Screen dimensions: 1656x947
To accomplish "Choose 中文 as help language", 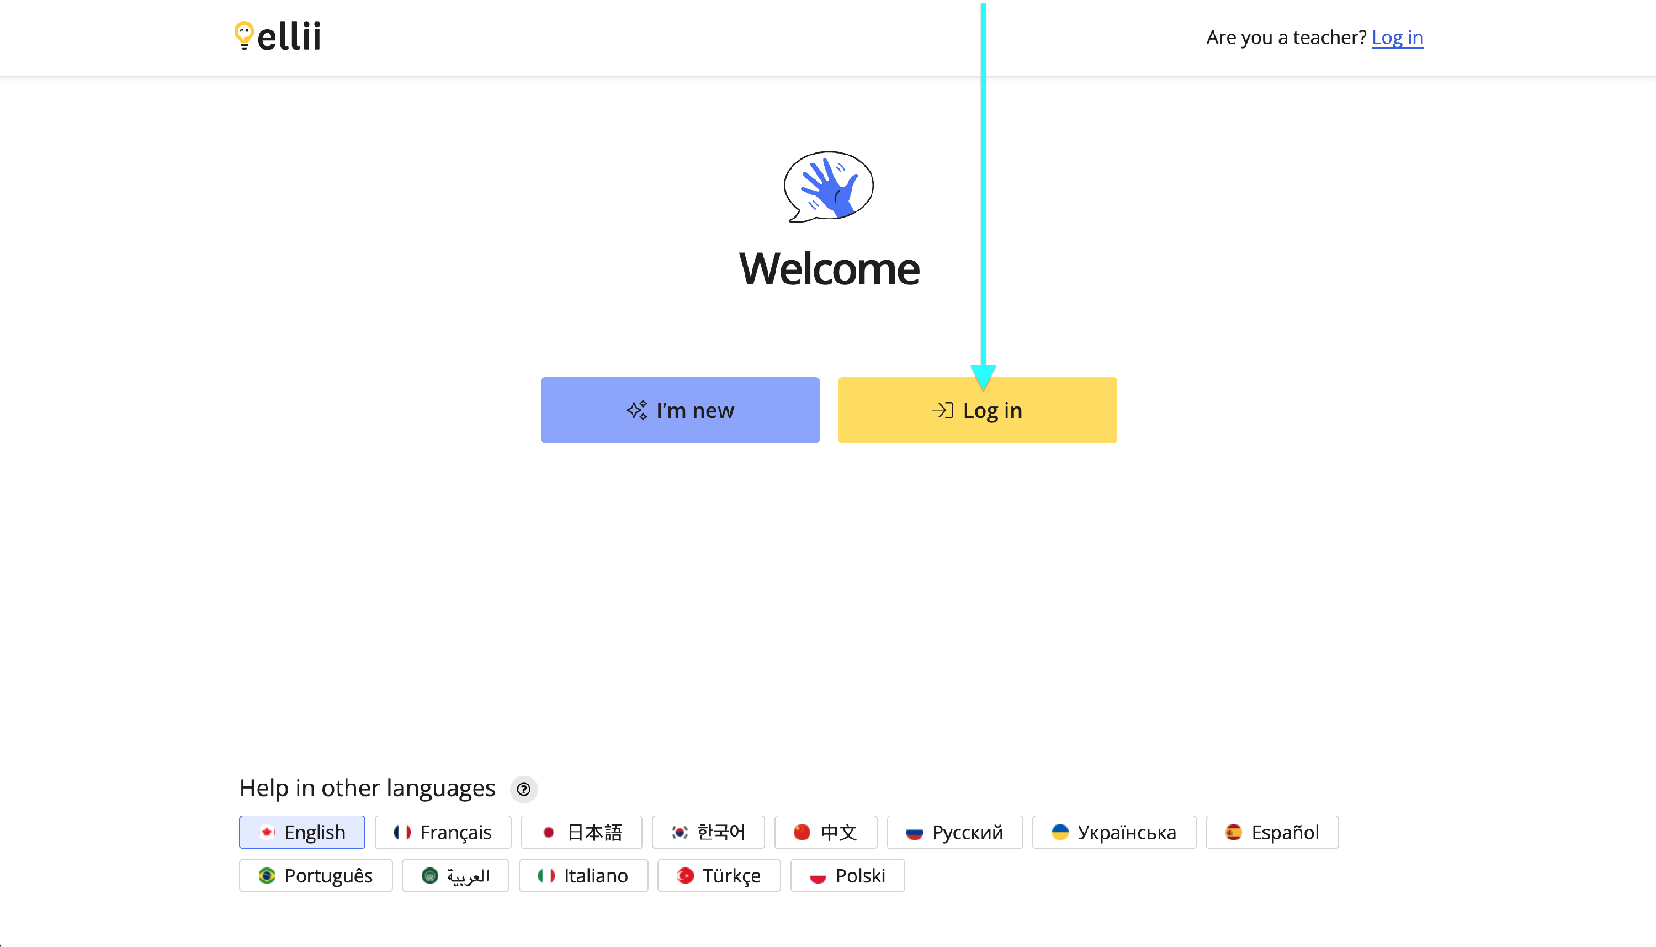I will point(826,832).
